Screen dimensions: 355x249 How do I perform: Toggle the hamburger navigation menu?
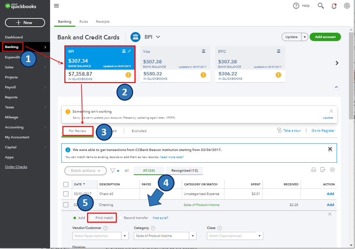[x=56, y=6]
